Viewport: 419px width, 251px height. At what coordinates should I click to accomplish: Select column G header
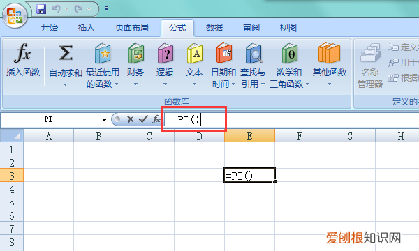(x=350, y=136)
